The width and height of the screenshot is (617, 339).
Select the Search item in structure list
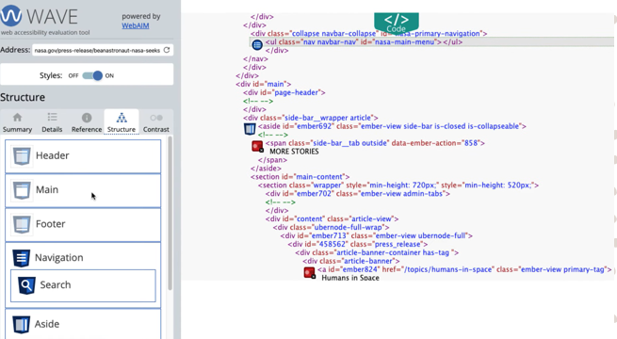pos(83,285)
